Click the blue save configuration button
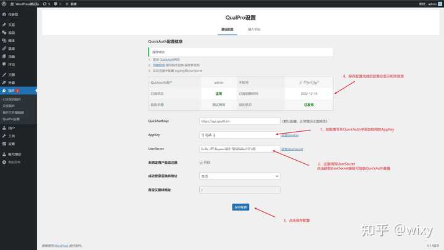The image size is (444, 250). [240, 207]
